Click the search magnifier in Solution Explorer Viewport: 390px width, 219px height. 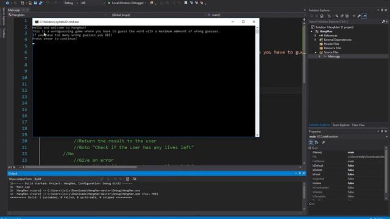(383, 22)
